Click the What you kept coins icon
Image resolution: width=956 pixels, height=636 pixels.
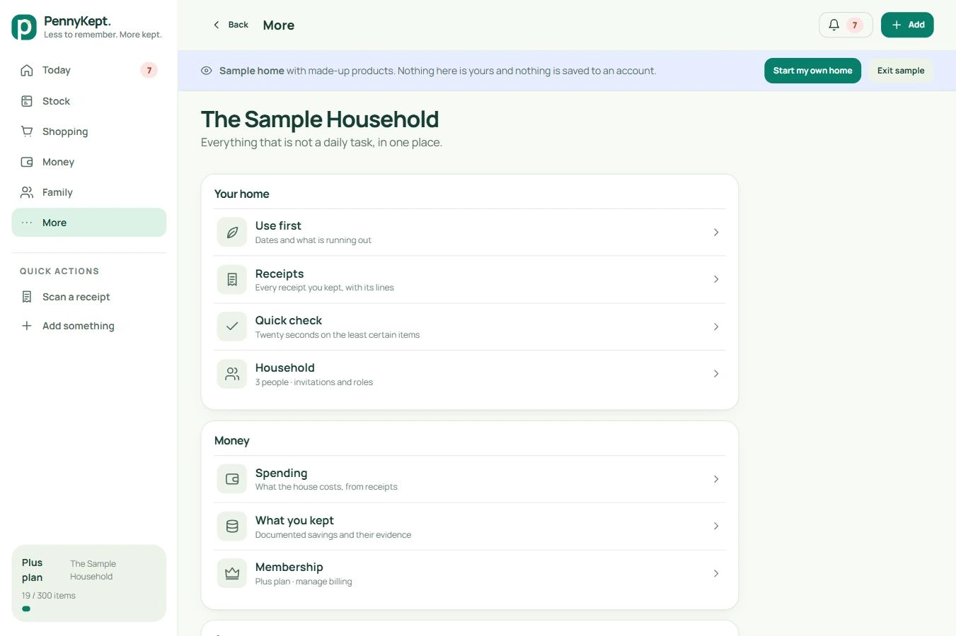(x=232, y=526)
